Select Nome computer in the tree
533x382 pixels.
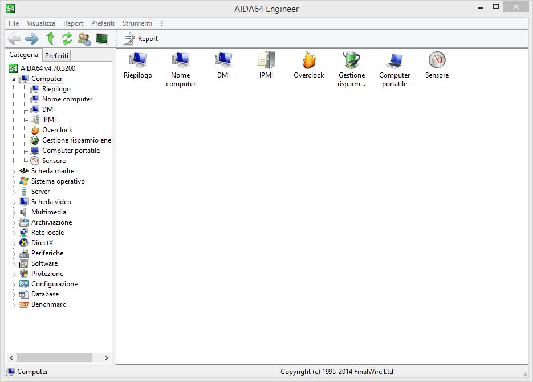coord(67,99)
